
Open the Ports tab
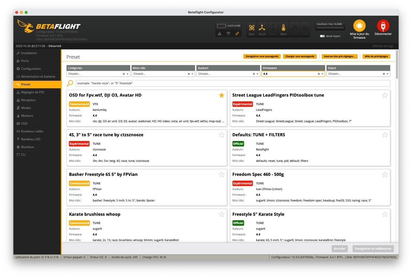tap(37, 61)
